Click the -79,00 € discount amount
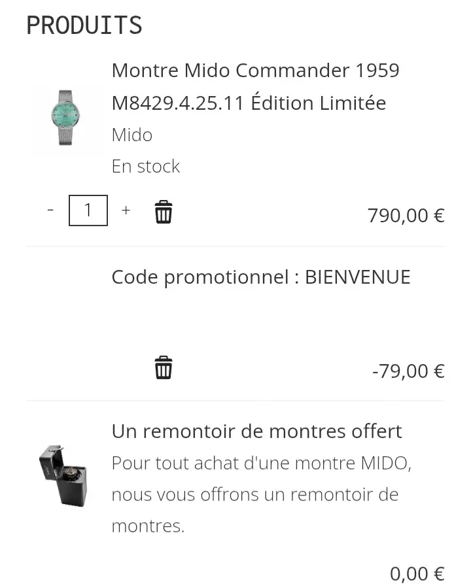Image resolution: width=471 pixels, height=585 pixels. tap(408, 371)
